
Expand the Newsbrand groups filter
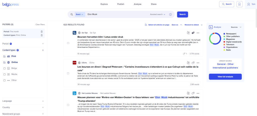click(23, 114)
